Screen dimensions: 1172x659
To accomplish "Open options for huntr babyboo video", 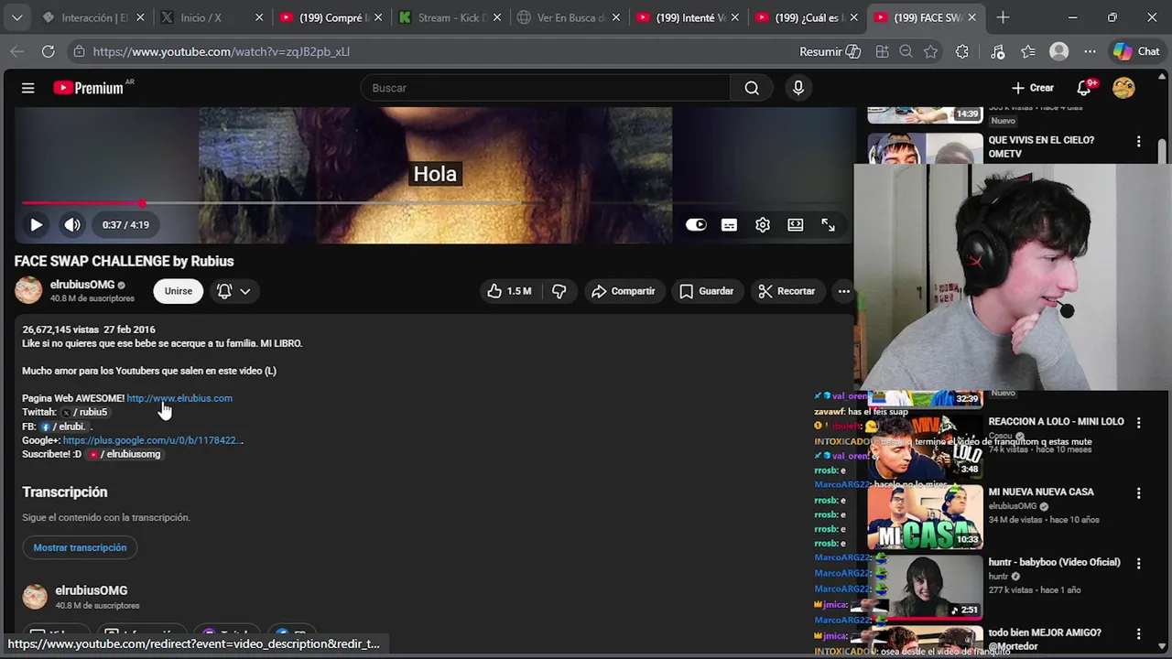I will (1138, 564).
